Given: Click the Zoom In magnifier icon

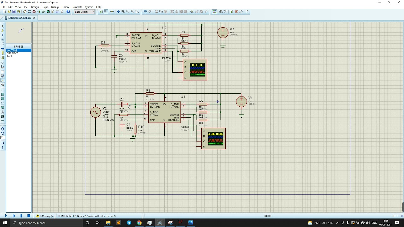Looking at the screenshot, I should [123, 12].
